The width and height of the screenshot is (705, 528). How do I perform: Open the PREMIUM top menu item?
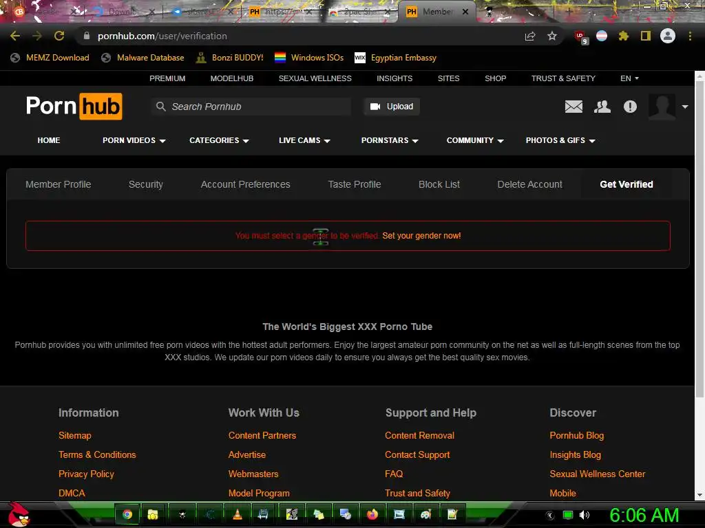167,78
